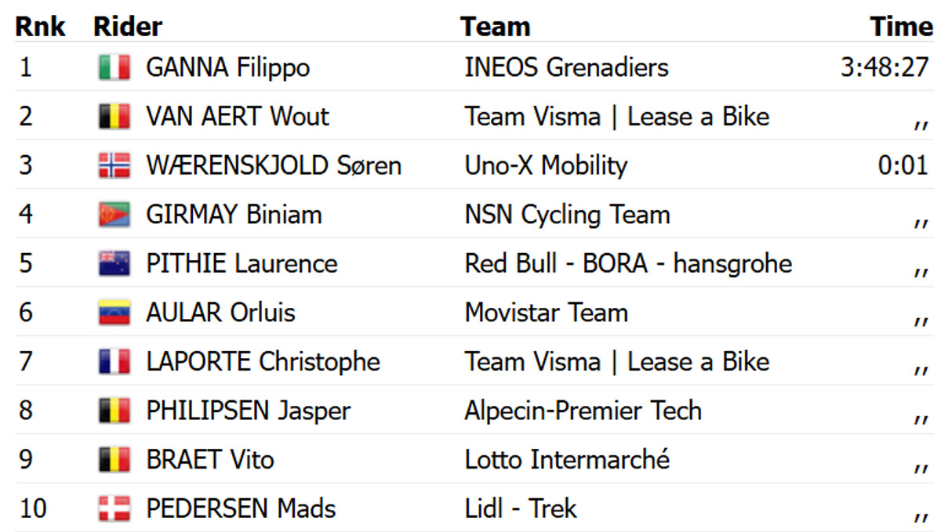The height and width of the screenshot is (532, 941).
Task: Click the Rnk column header
Action: click(41, 27)
